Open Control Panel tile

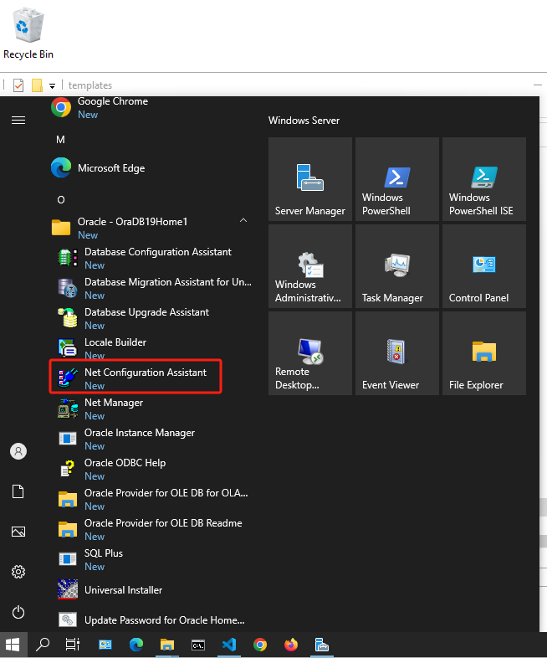(484, 266)
